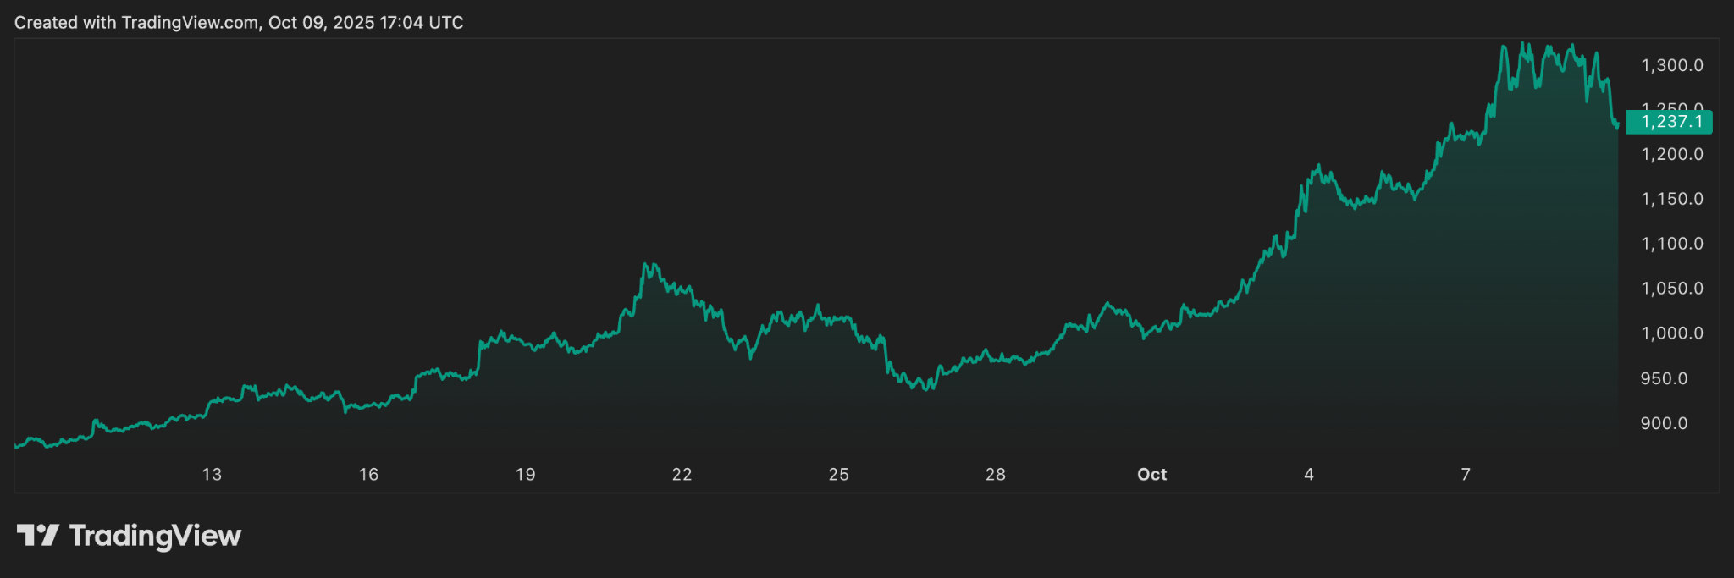Click the 1,000.0 price axis label
This screenshot has width=1734, height=578.
point(1671,333)
